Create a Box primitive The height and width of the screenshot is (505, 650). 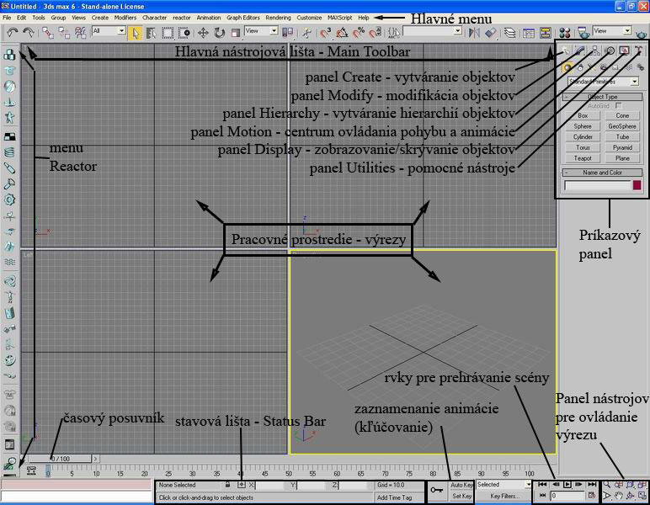[x=583, y=115]
